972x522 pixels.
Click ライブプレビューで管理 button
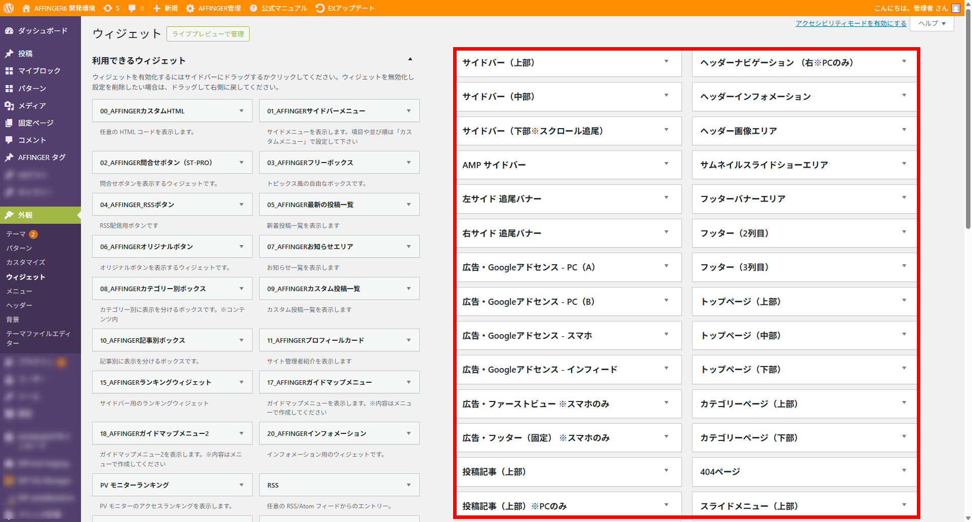coord(208,34)
